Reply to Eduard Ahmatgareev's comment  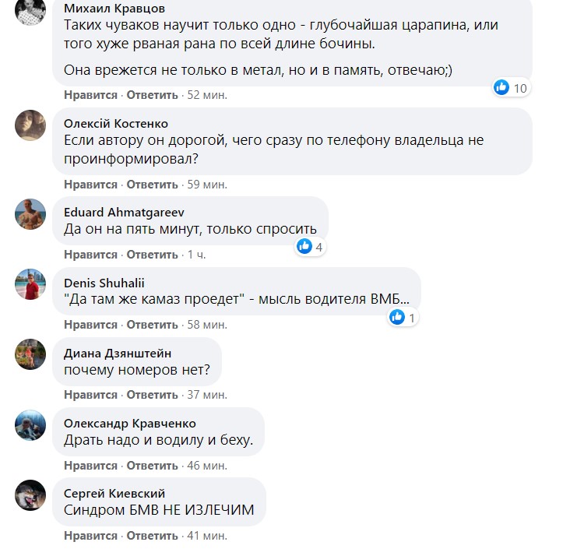click(153, 255)
